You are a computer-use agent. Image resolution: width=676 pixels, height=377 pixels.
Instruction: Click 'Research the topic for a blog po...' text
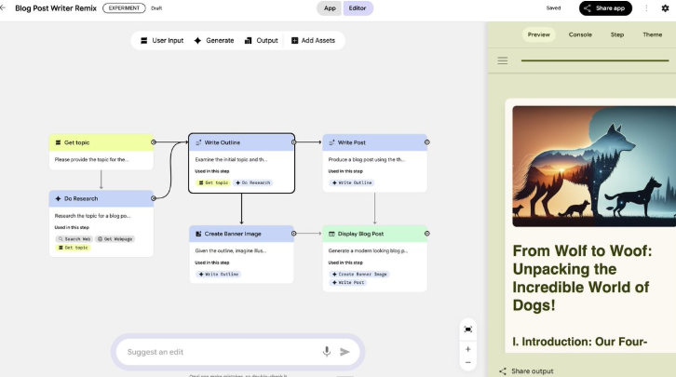coord(92,216)
